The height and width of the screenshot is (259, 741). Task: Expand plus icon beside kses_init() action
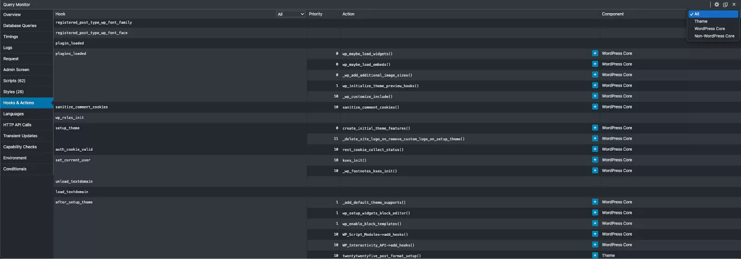point(595,160)
